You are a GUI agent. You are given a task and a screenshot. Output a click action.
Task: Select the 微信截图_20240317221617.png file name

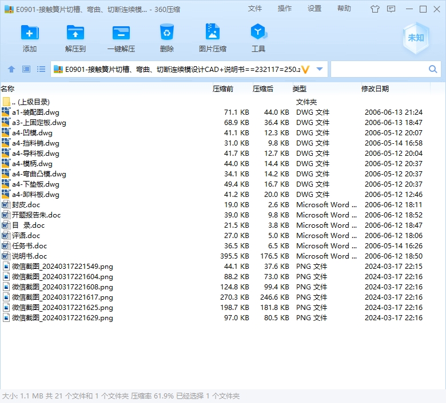[x=62, y=297]
